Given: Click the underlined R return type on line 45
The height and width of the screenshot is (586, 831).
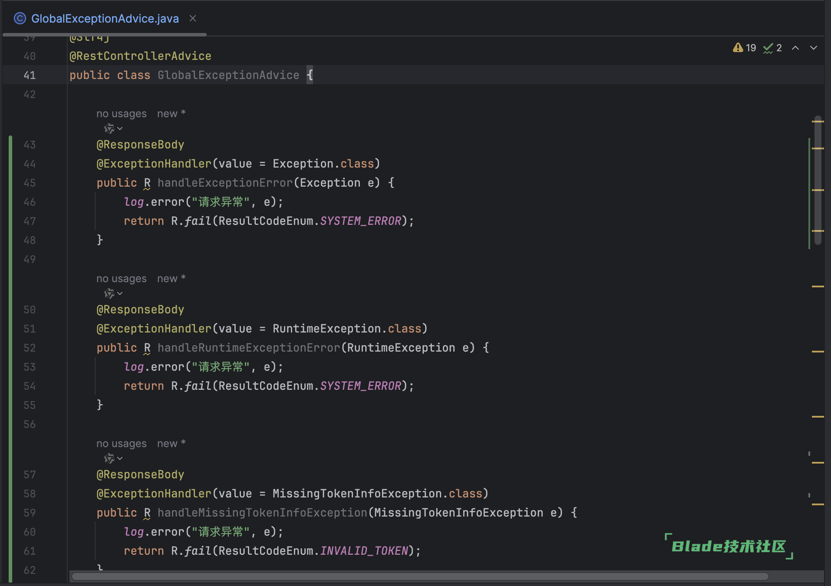Looking at the screenshot, I should pyautogui.click(x=147, y=183).
